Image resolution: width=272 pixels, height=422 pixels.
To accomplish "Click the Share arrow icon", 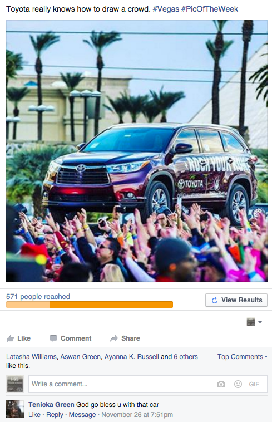I will pyautogui.click(x=114, y=338).
